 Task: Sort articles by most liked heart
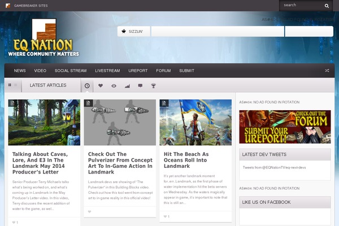click(101, 86)
